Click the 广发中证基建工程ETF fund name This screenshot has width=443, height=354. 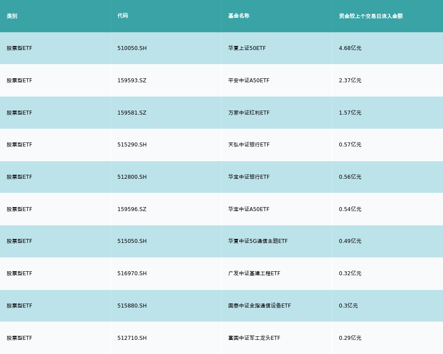(x=254, y=273)
